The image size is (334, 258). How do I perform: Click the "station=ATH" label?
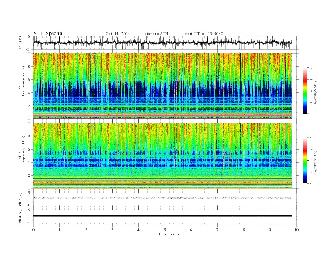[156, 34]
